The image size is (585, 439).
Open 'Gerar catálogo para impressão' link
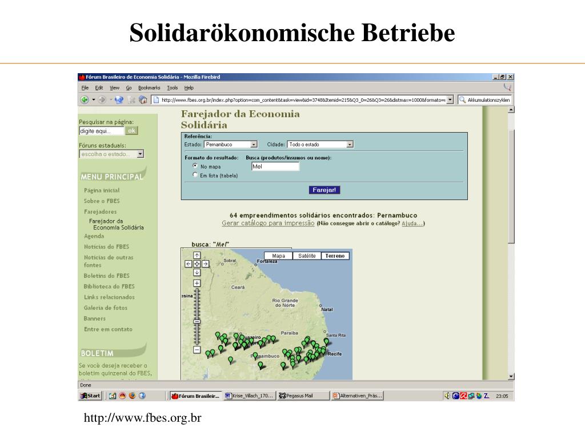pyautogui.click(x=268, y=223)
